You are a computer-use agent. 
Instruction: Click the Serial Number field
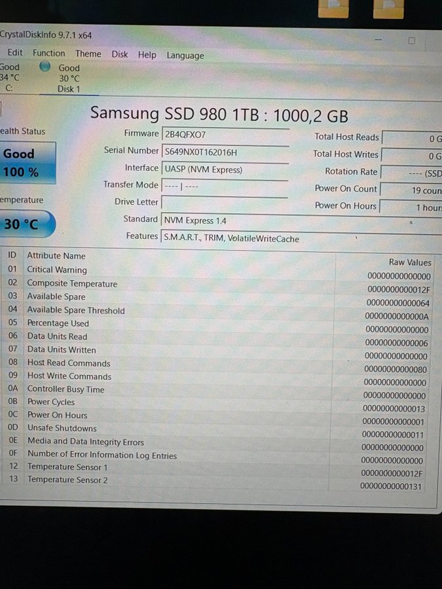pos(225,152)
